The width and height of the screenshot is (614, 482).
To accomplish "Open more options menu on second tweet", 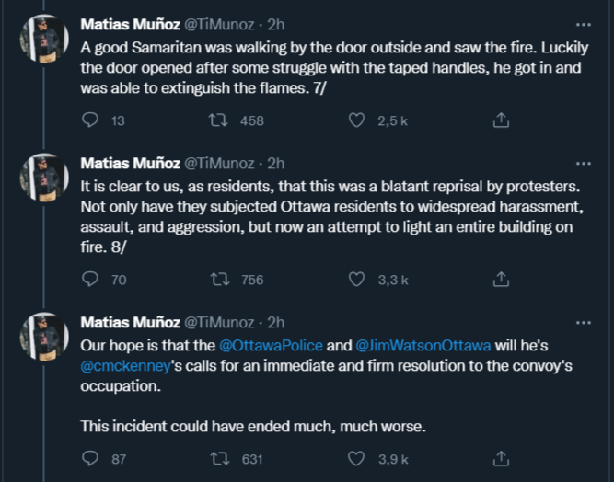I will pyautogui.click(x=584, y=164).
